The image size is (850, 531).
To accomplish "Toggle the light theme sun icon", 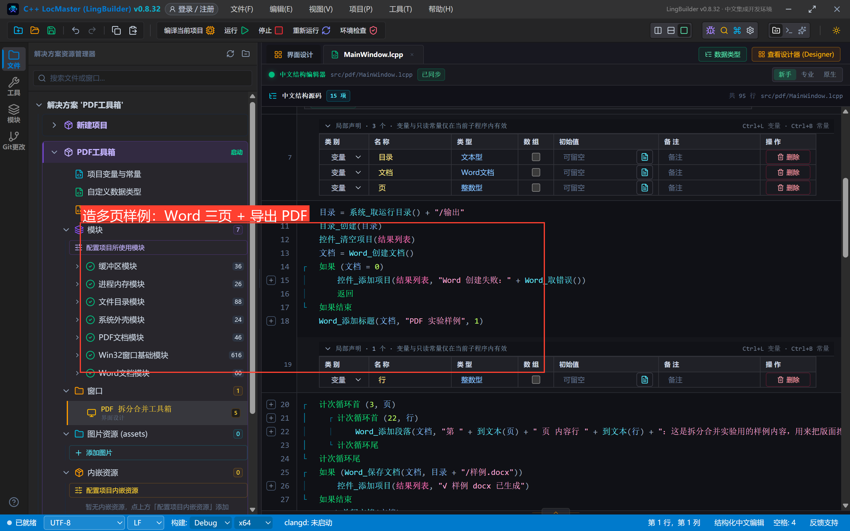I will (x=836, y=31).
